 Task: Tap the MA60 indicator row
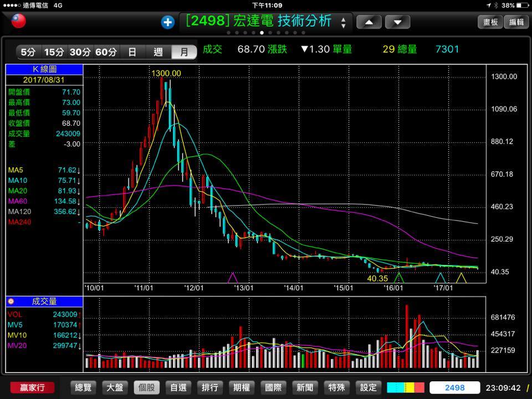(44, 201)
